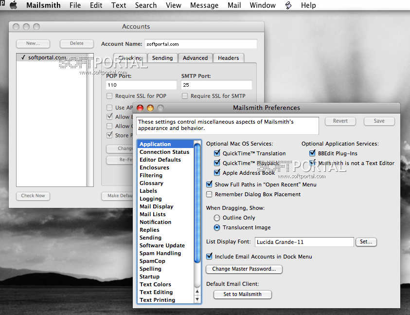Click Delete in Accounts window
This screenshot has width=410, height=315.
pyautogui.click(x=77, y=43)
